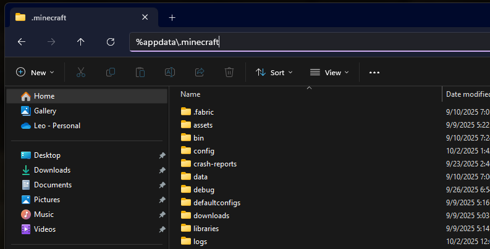Viewport: 490px width, 249px height.
Task: Open the View layout dropdown
Action: (x=329, y=72)
